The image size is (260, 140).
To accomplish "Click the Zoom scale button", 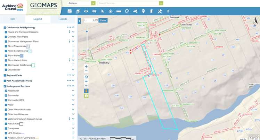I will pyautogui.click(x=103, y=20).
